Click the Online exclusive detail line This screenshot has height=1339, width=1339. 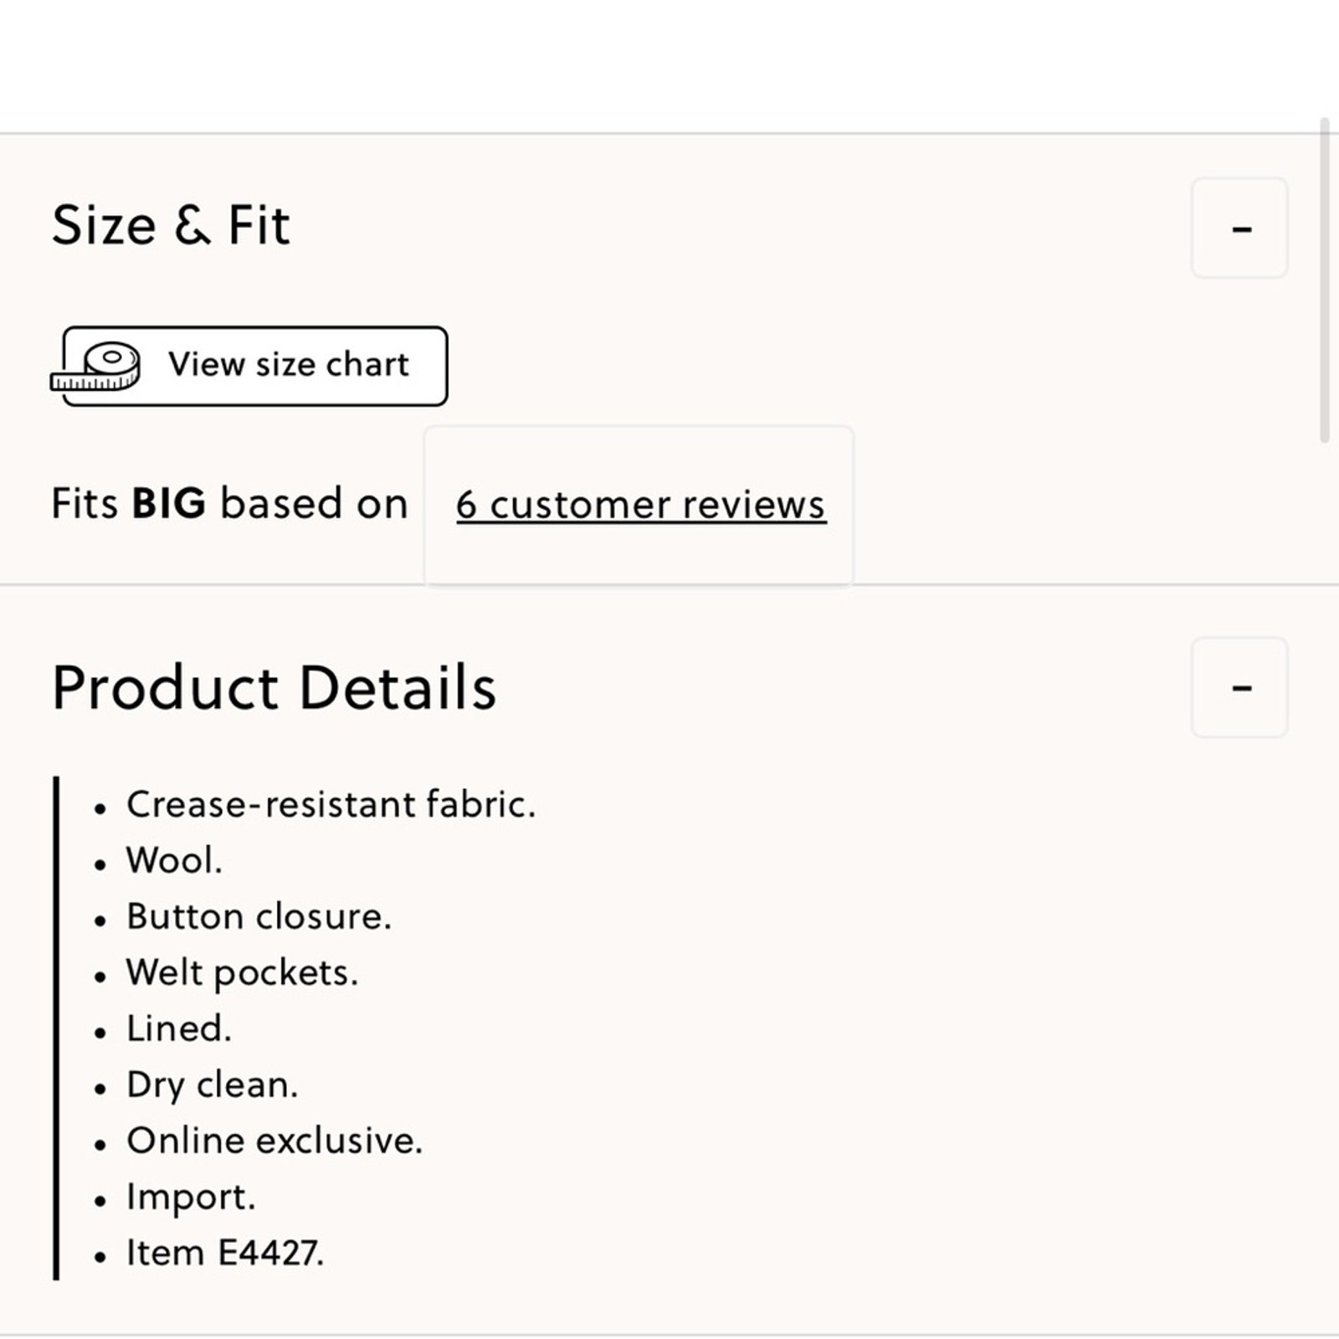pyautogui.click(x=274, y=1141)
